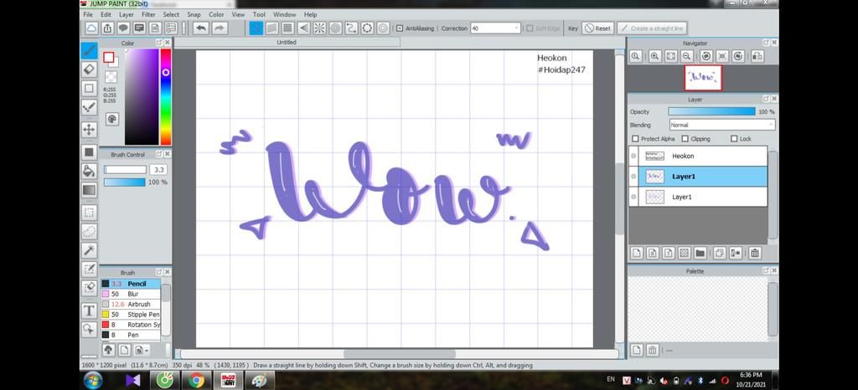Add new palette color with page icon
858x390 pixels.
(x=637, y=350)
